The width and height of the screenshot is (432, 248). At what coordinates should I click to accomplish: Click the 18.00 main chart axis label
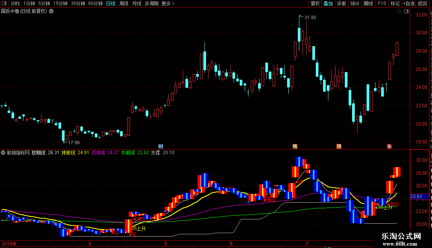pos(422,142)
